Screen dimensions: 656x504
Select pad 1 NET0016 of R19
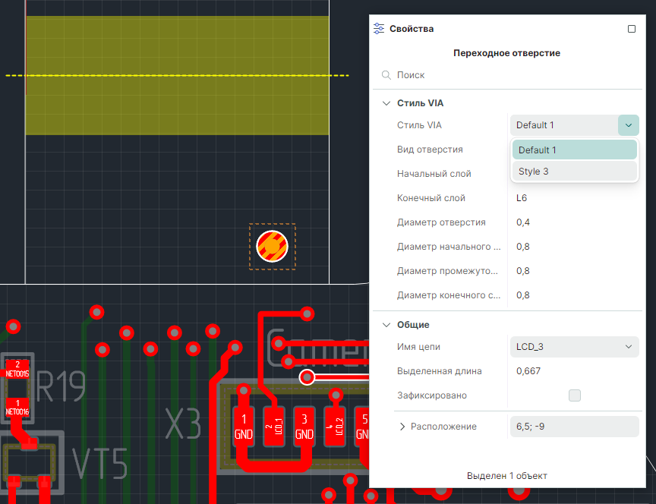pos(17,408)
